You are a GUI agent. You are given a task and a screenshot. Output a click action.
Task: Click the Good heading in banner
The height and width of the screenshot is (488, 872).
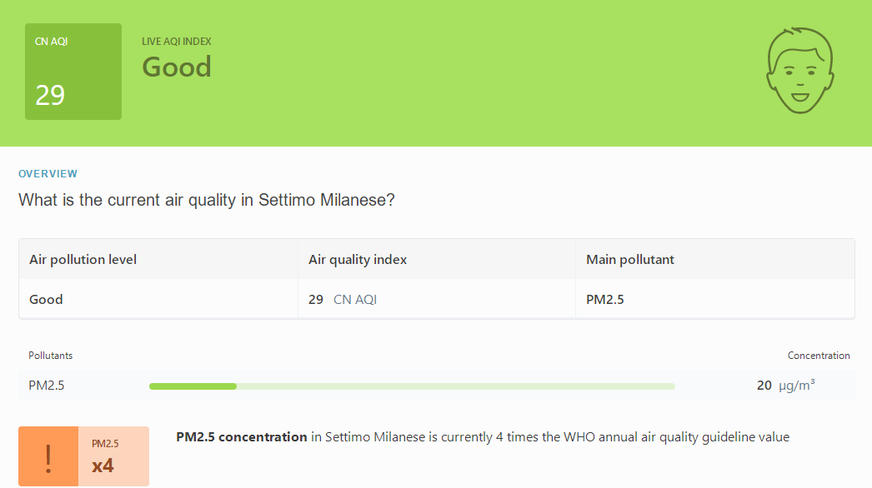click(x=176, y=67)
